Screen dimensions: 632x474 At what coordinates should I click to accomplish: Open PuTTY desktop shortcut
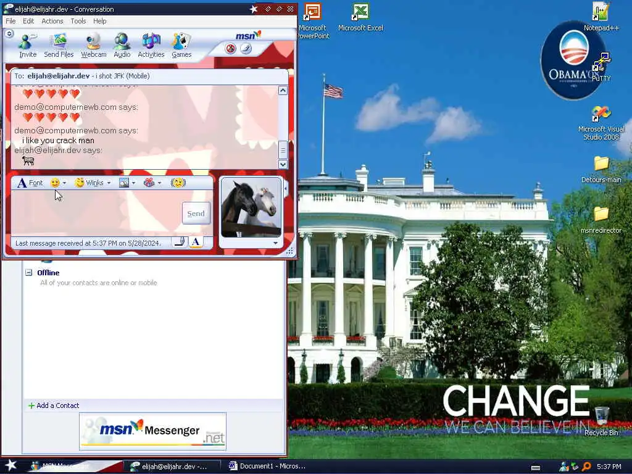tap(601, 67)
